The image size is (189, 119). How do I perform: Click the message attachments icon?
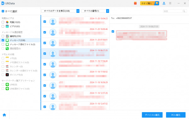[x=7, y=44]
